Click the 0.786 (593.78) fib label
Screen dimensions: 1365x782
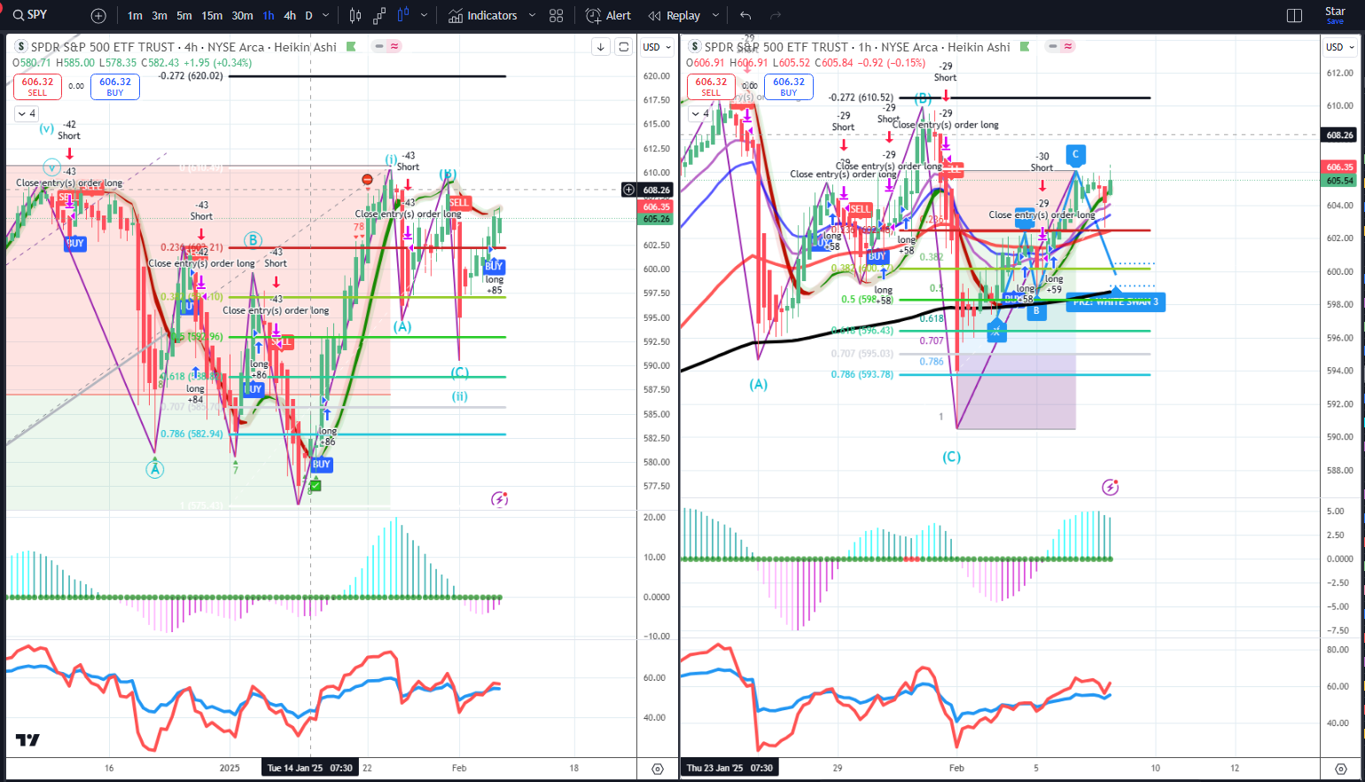[862, 374]
